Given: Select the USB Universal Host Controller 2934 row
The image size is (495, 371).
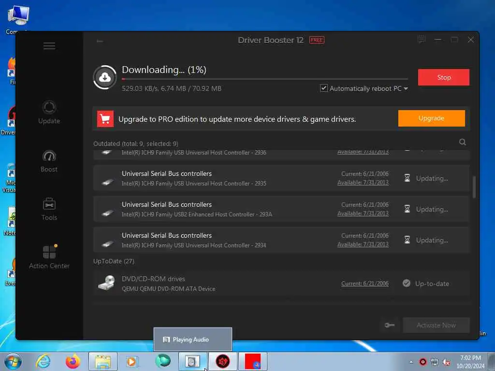Looking at the screenshot, I should pyautogui.click(x=281, y=240).
